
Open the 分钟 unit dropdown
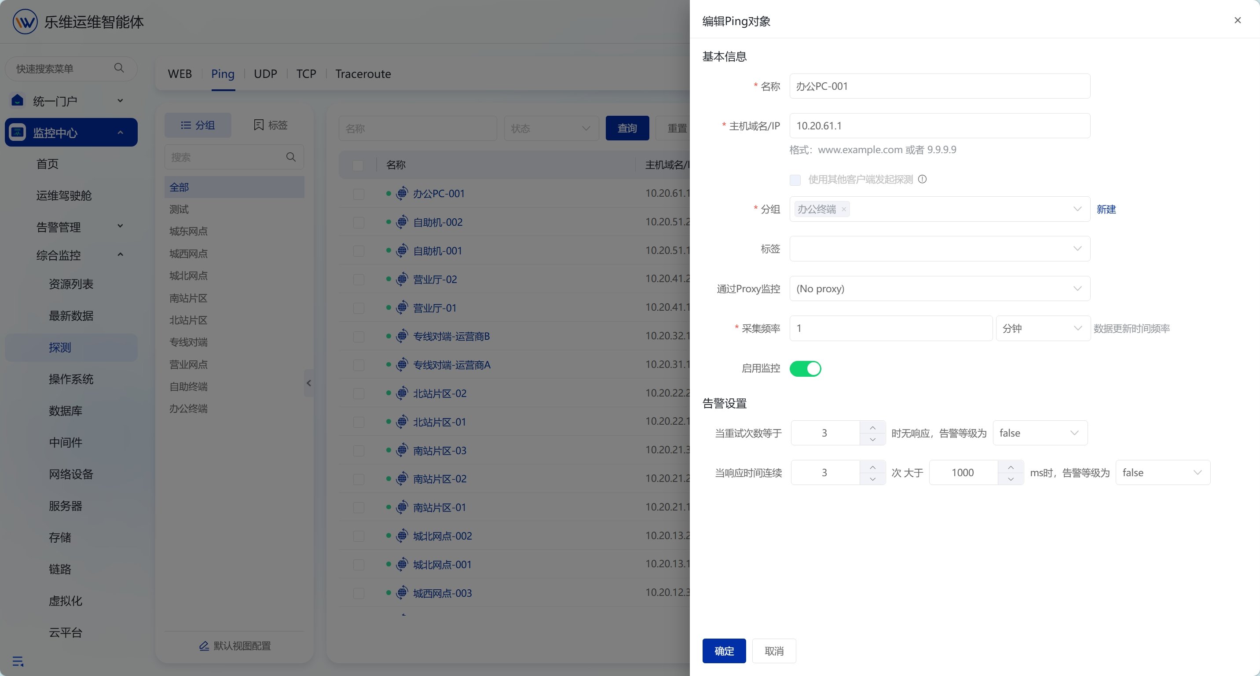1043,328
